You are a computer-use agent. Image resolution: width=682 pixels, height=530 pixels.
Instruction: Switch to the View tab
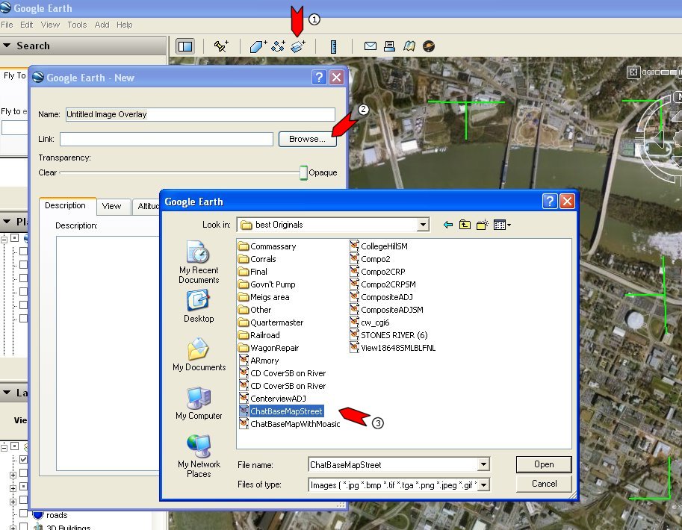(112, 206)
